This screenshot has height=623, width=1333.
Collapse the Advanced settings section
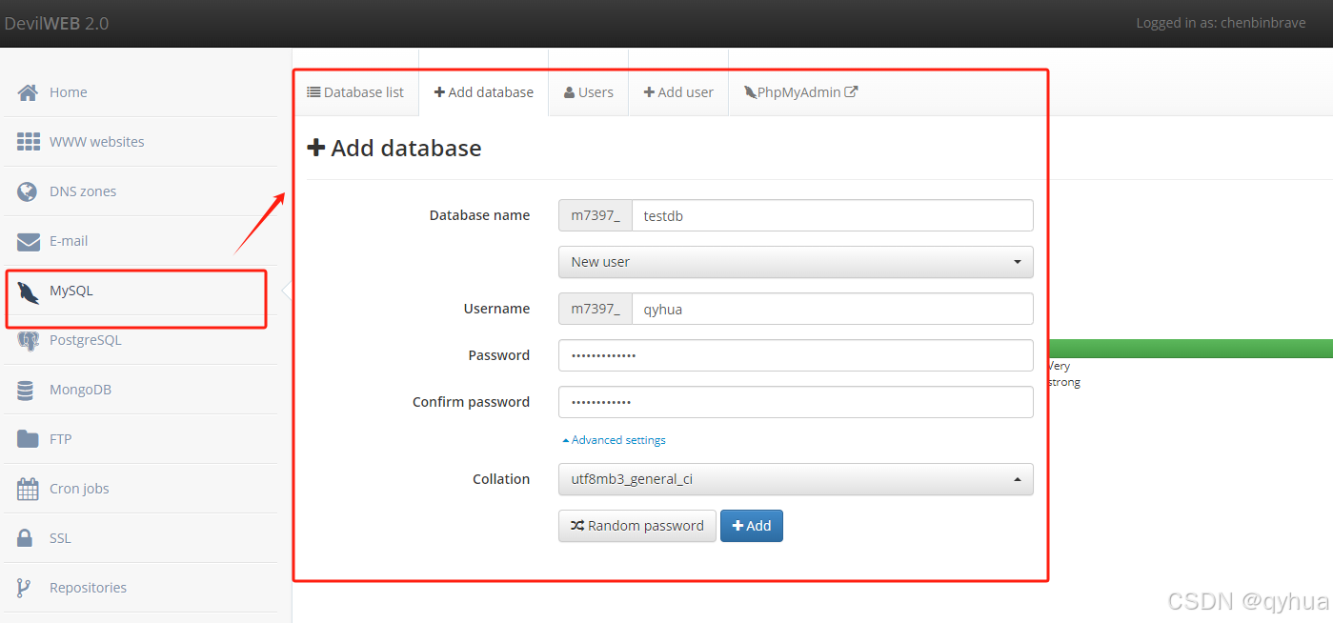point(614,440)
